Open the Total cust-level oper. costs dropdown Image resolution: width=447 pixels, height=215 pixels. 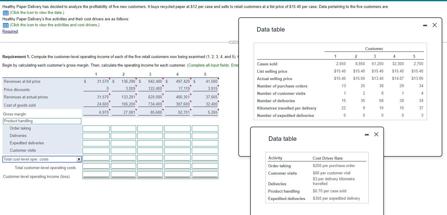tap(78, 159)
